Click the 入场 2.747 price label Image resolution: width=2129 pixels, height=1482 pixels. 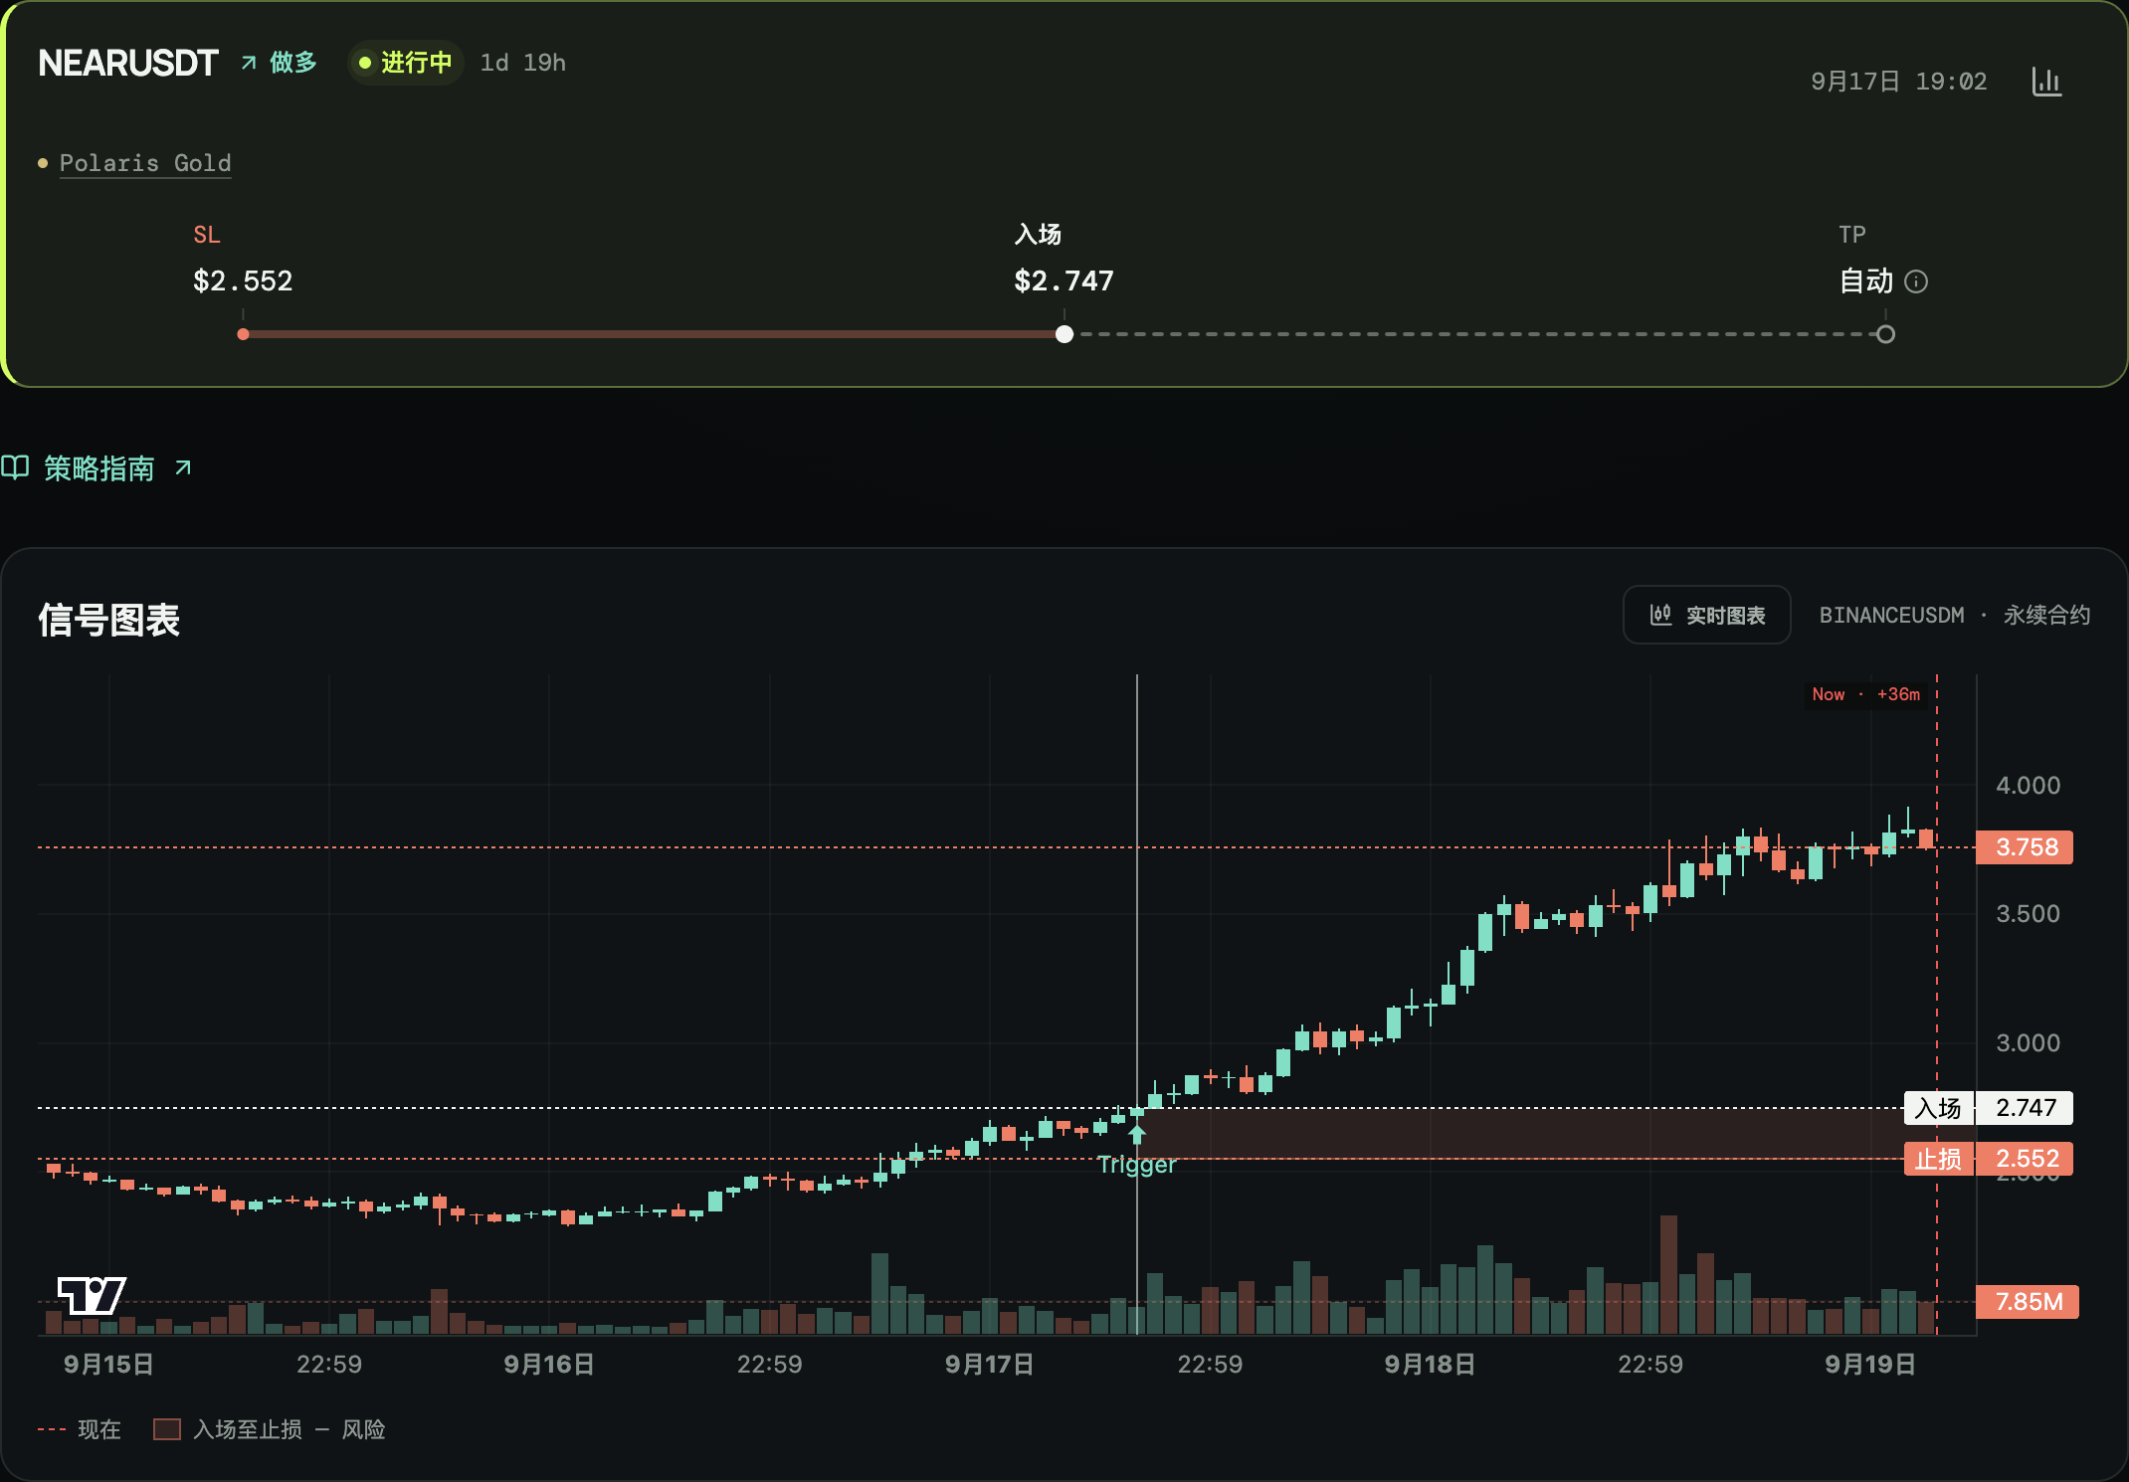pyautogui.click(x=1988, y=1108)
